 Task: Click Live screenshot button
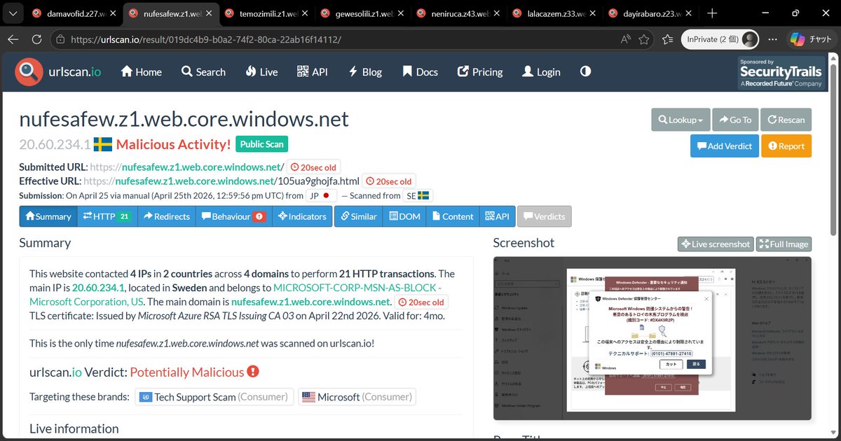tap(716, 244)
